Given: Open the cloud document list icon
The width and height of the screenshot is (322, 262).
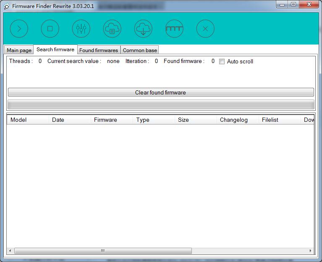Looking at the screenshot, I should coord(112,29).
